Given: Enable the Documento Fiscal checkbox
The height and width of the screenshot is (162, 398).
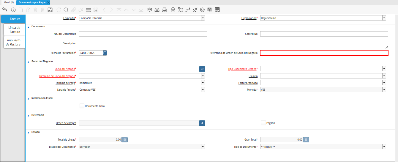Looking at the screenshot, I should click(82, 106).
